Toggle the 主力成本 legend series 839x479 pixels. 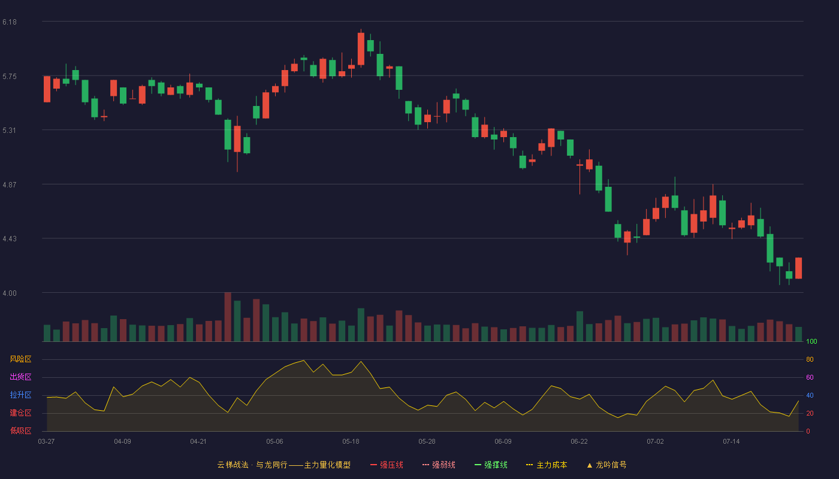tap(547, 465)
